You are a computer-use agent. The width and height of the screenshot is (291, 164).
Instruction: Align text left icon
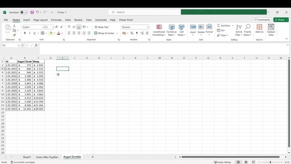pyautogui.click(x=69, y=33)
